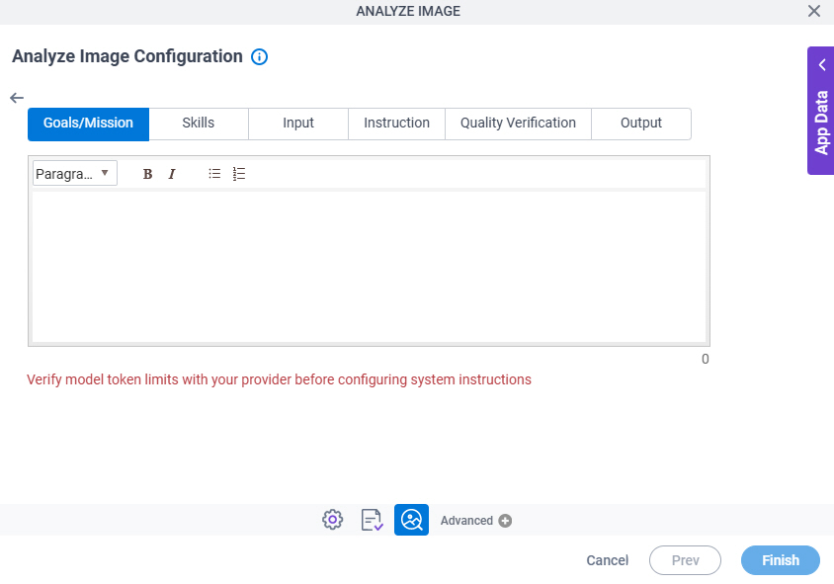The image size is (834, 584).
Task: Click inside the Goals/Mission text editor area
Action: click(x=369, y=266)
